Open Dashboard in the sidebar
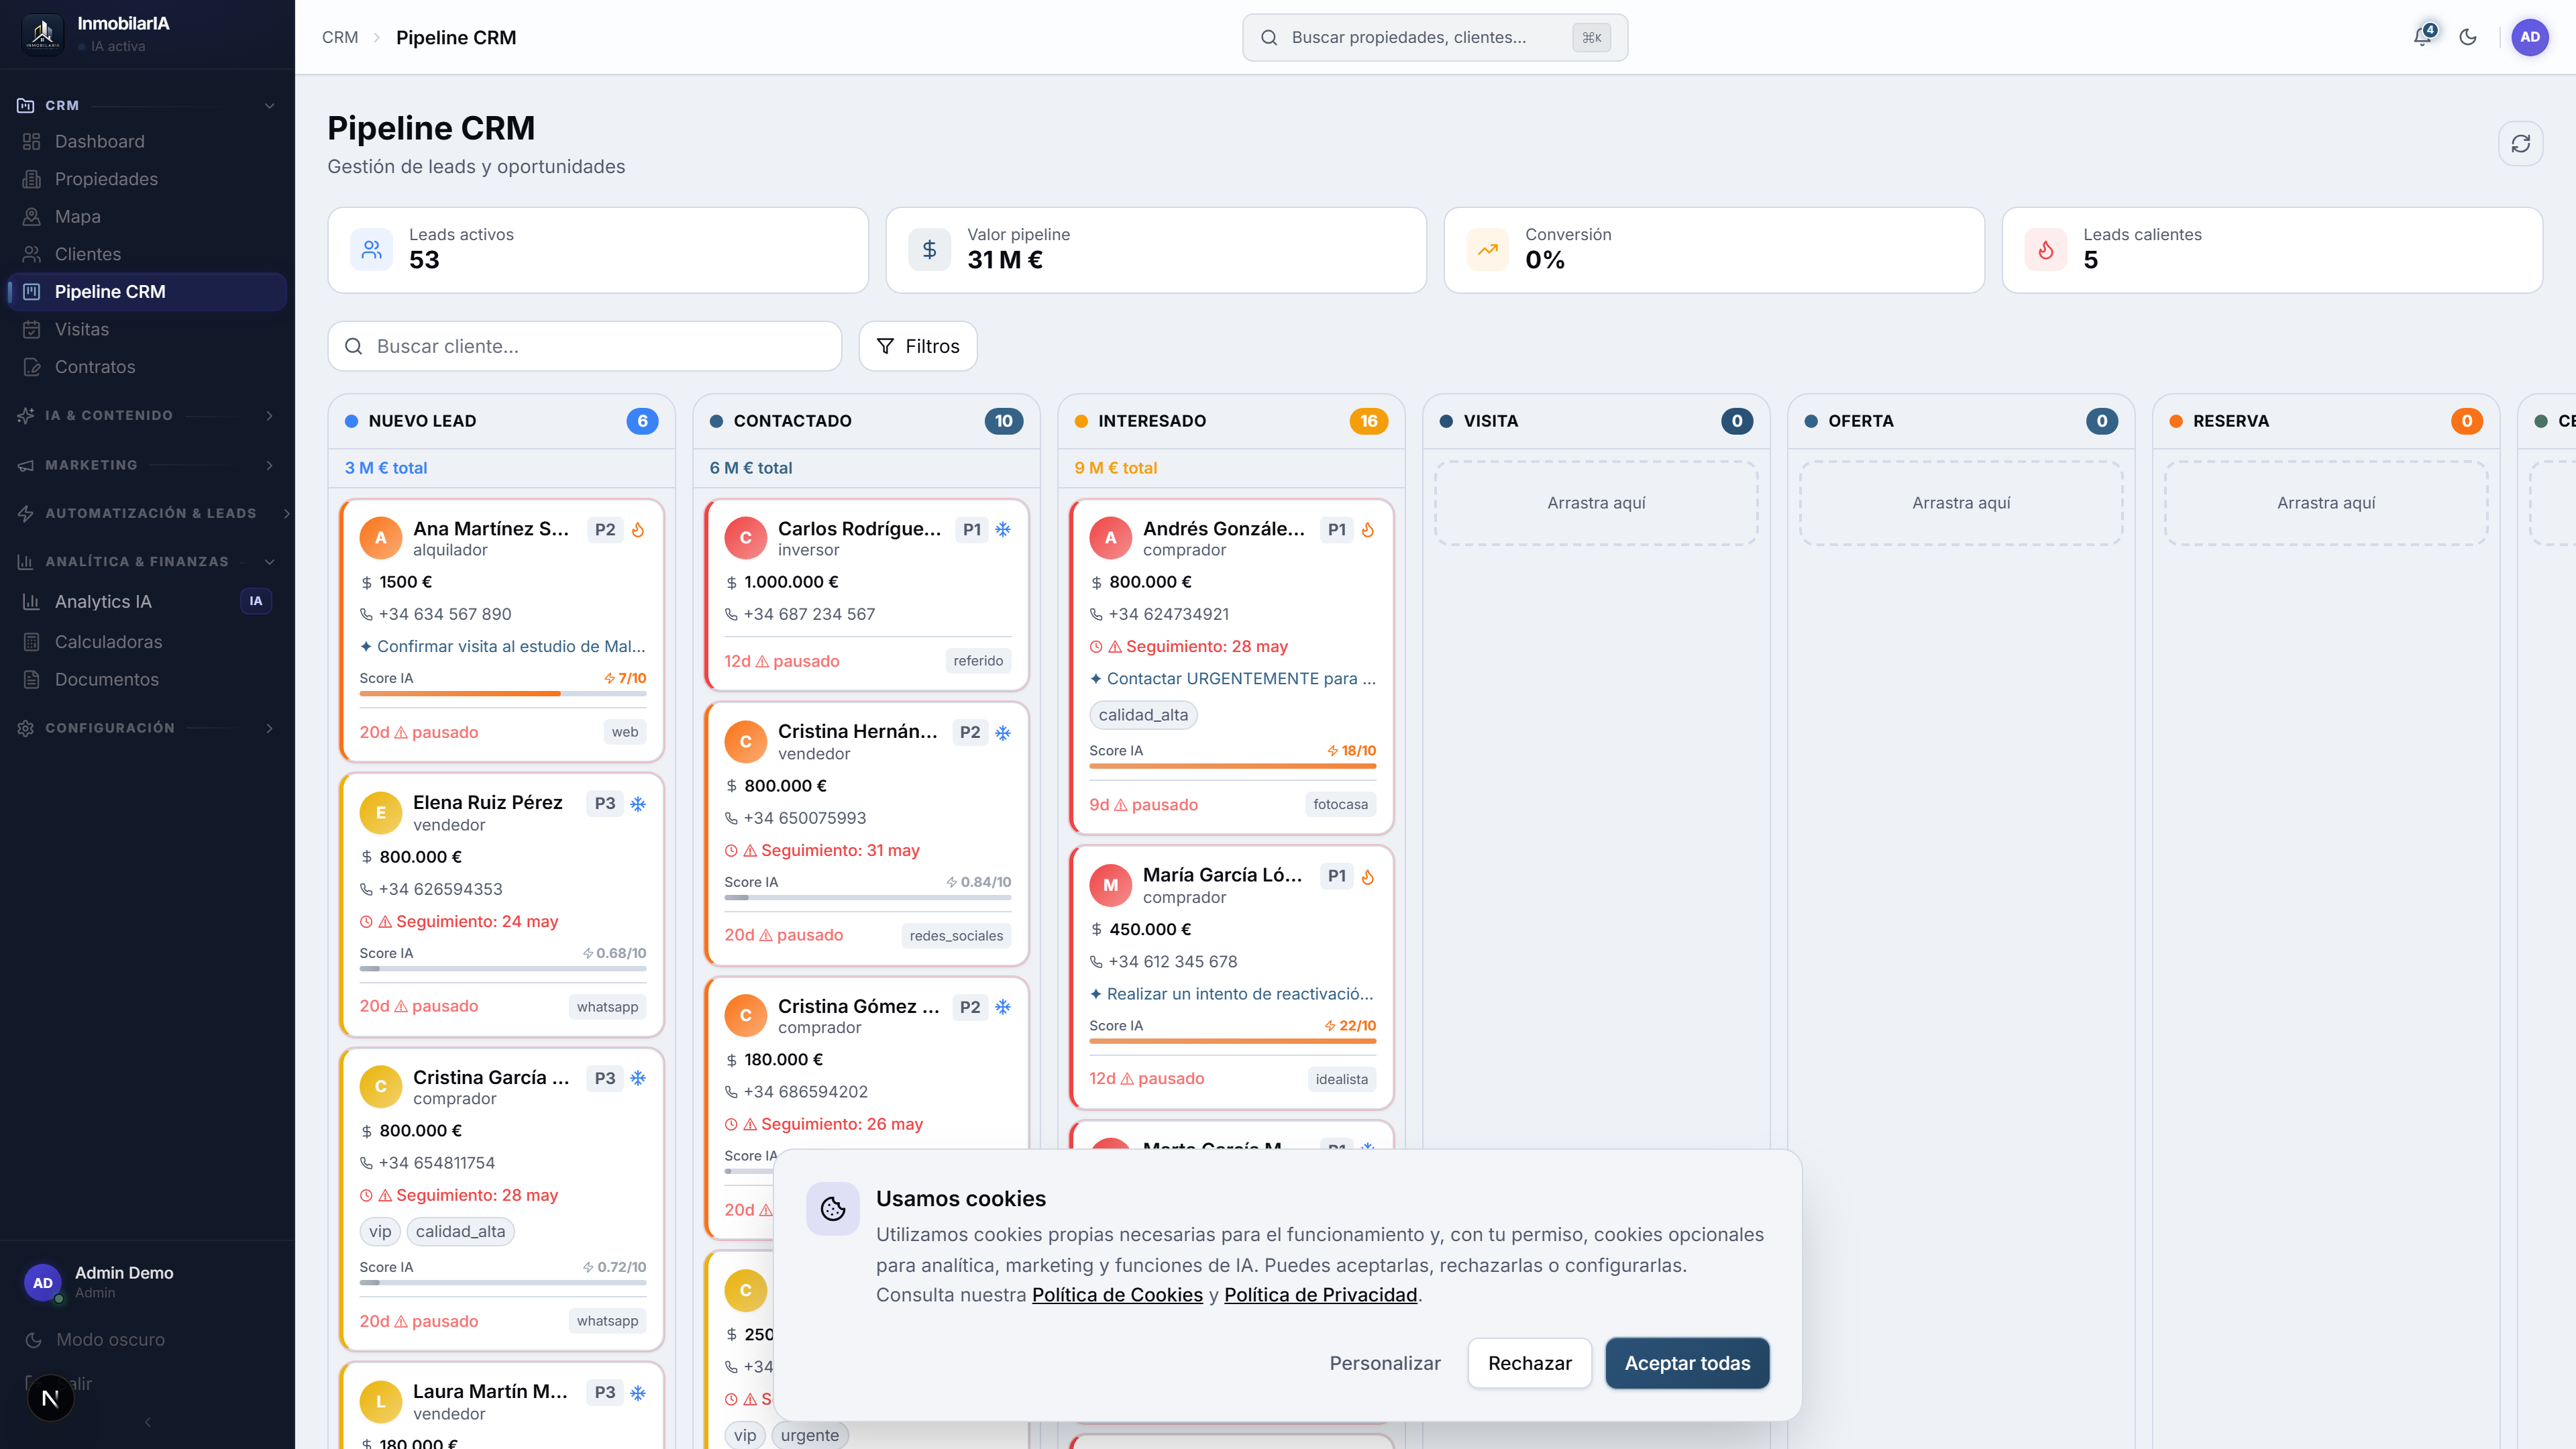Image resolution: width=2576 pixels, height=1449 pixels. point(146,142)
